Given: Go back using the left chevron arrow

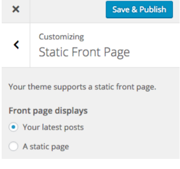Looking at the screenshot, I should [16, 45].
